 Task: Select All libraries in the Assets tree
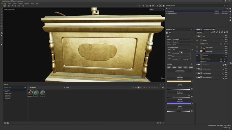tap(8, 90)
